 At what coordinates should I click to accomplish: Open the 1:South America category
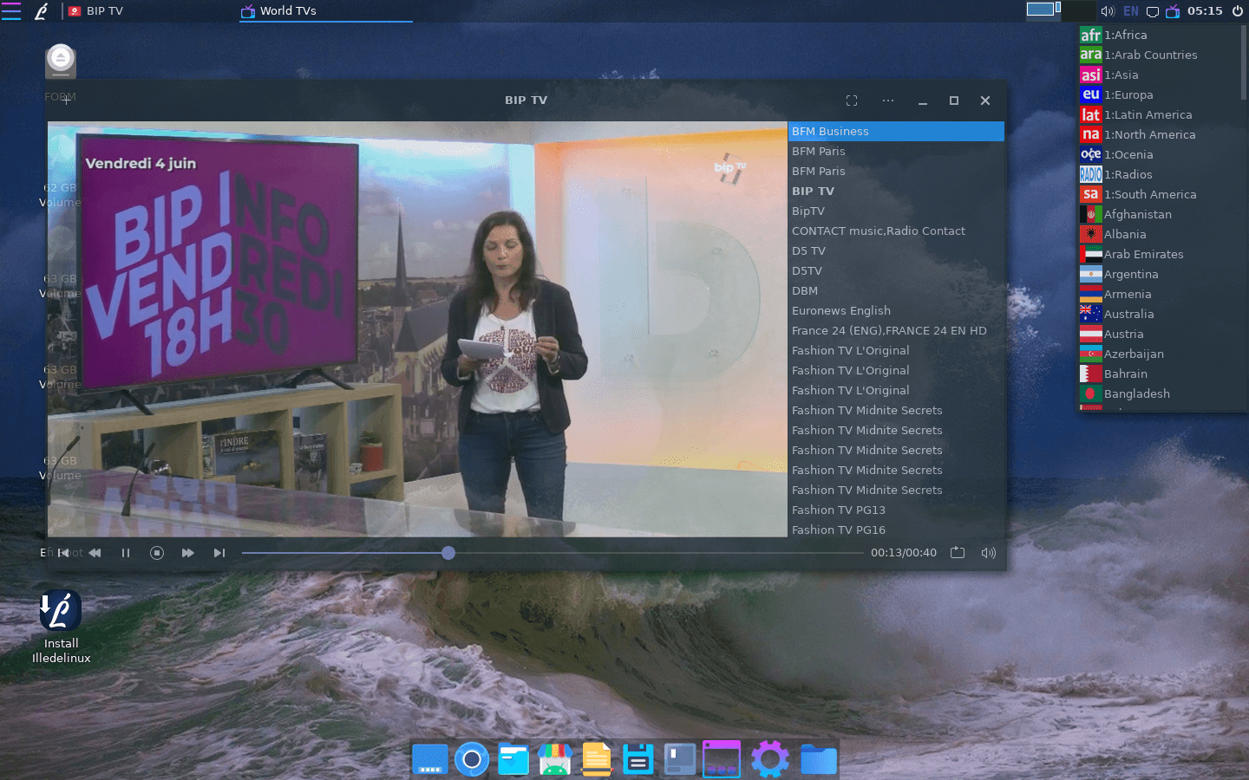[1160, 194]
